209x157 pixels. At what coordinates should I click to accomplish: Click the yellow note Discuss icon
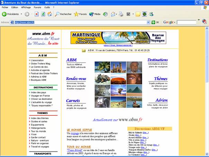pos(138,14)
